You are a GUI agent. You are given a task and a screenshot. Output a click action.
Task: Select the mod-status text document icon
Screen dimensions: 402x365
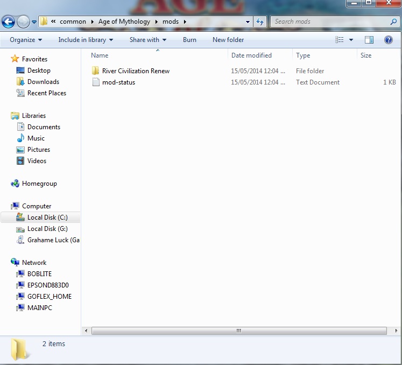click(x=96, y=82)
